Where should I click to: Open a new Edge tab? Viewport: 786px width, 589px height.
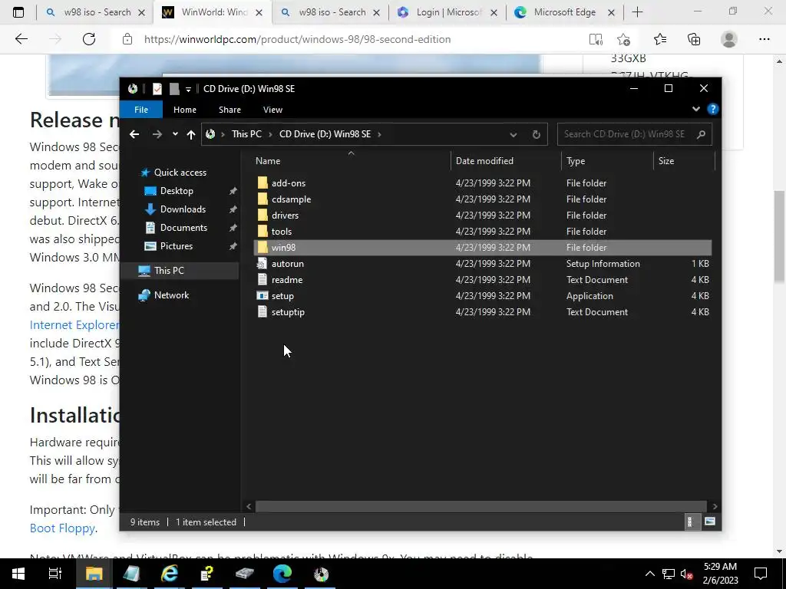(x=637, y=12)
